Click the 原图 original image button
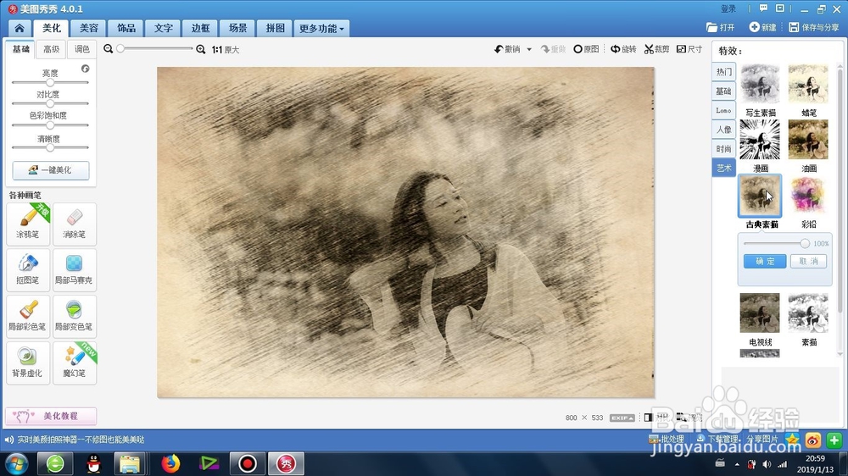848x476 pixels. click(x=586, y=49)
